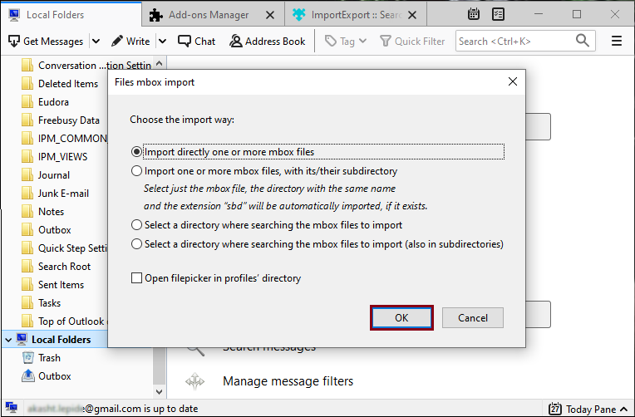Select the Junk E-mail folder
Screen dimensions: 635x417
tap(63, 194)
